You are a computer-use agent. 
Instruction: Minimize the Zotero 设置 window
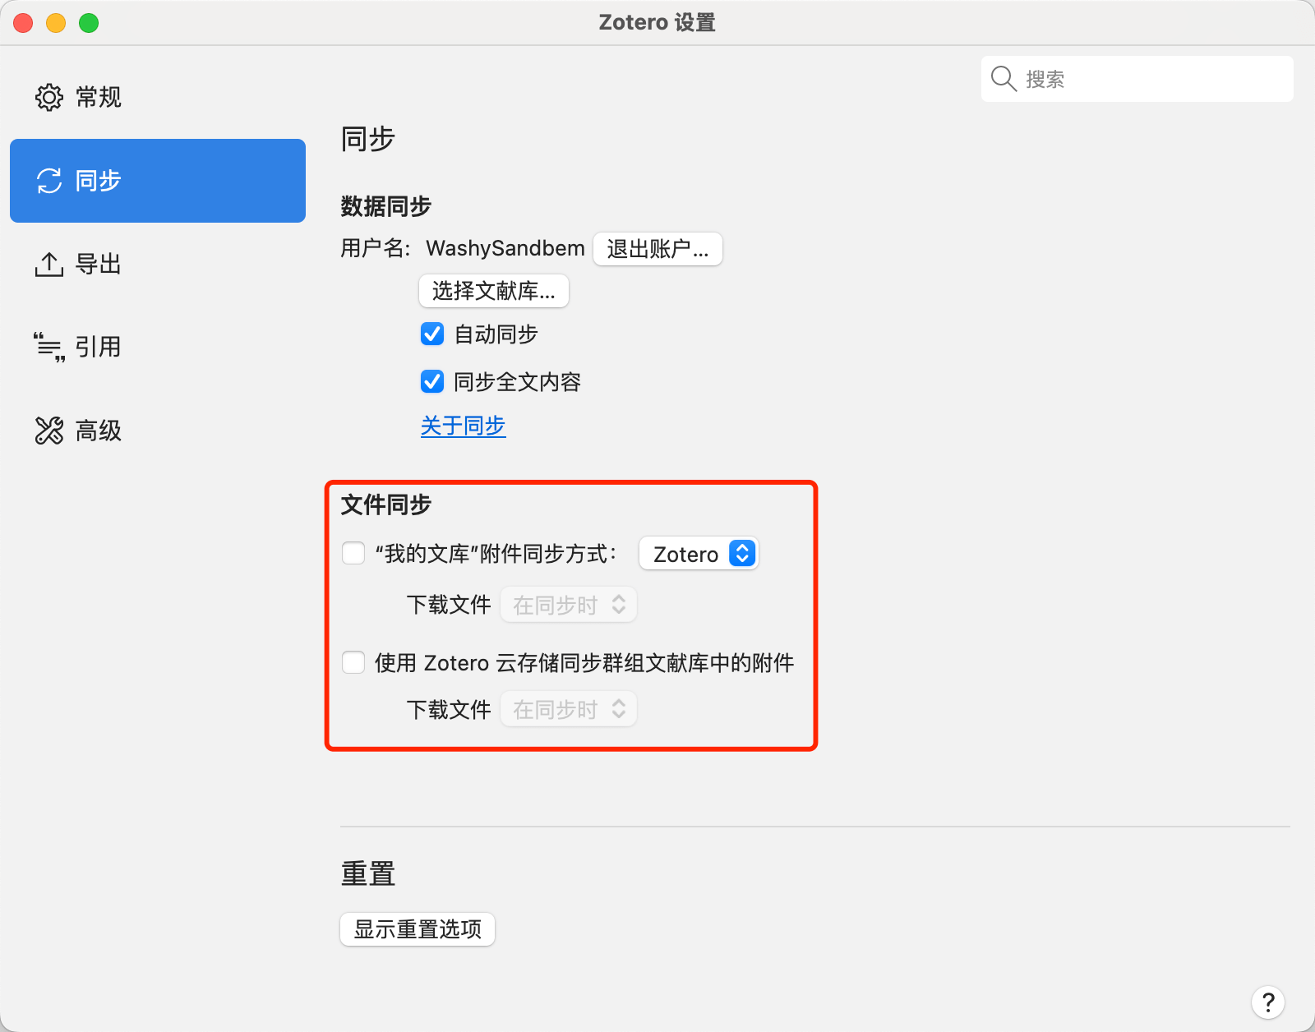click(56, 23)
